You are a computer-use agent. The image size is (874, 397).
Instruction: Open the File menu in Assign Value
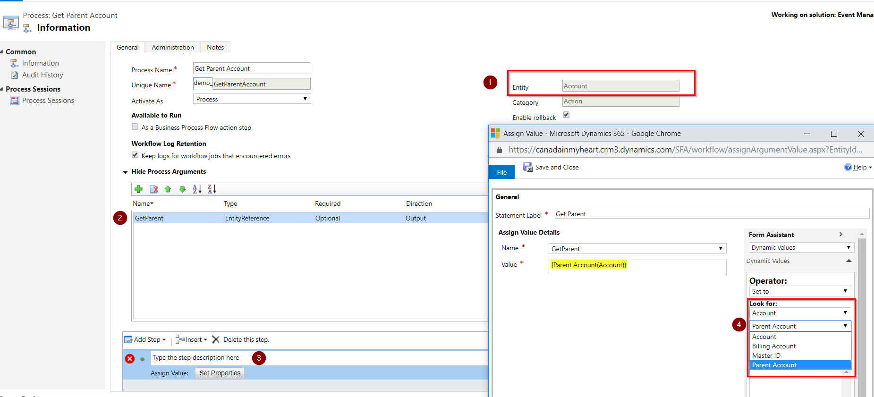[501, 172]
